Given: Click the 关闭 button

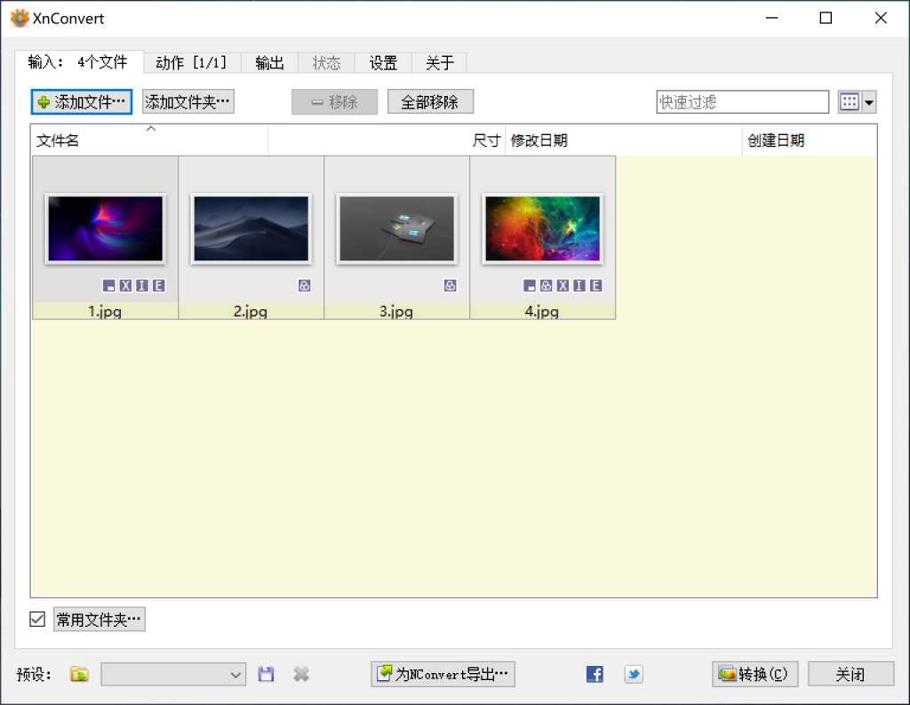Looking at the screenshot, I should coord(850,674).
